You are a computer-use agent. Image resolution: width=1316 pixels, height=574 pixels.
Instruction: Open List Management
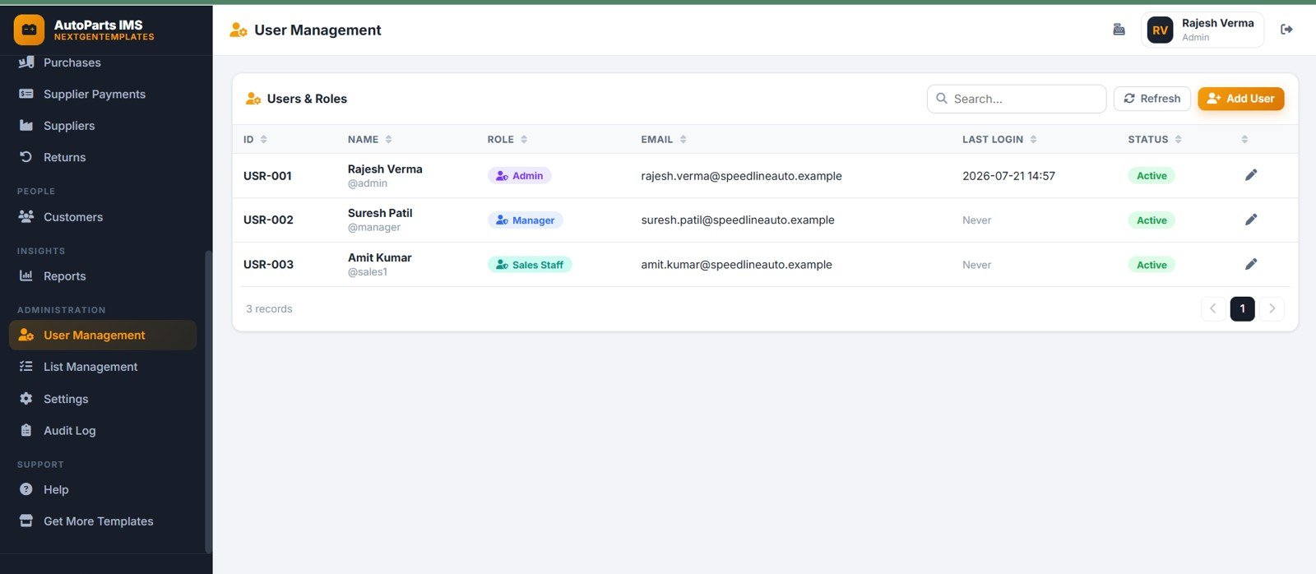pyautogui.click(x=103, y=367)
